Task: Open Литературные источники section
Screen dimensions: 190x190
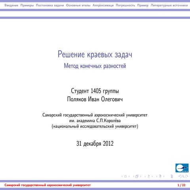Action: pyautogui.click(x=169, y=6)
